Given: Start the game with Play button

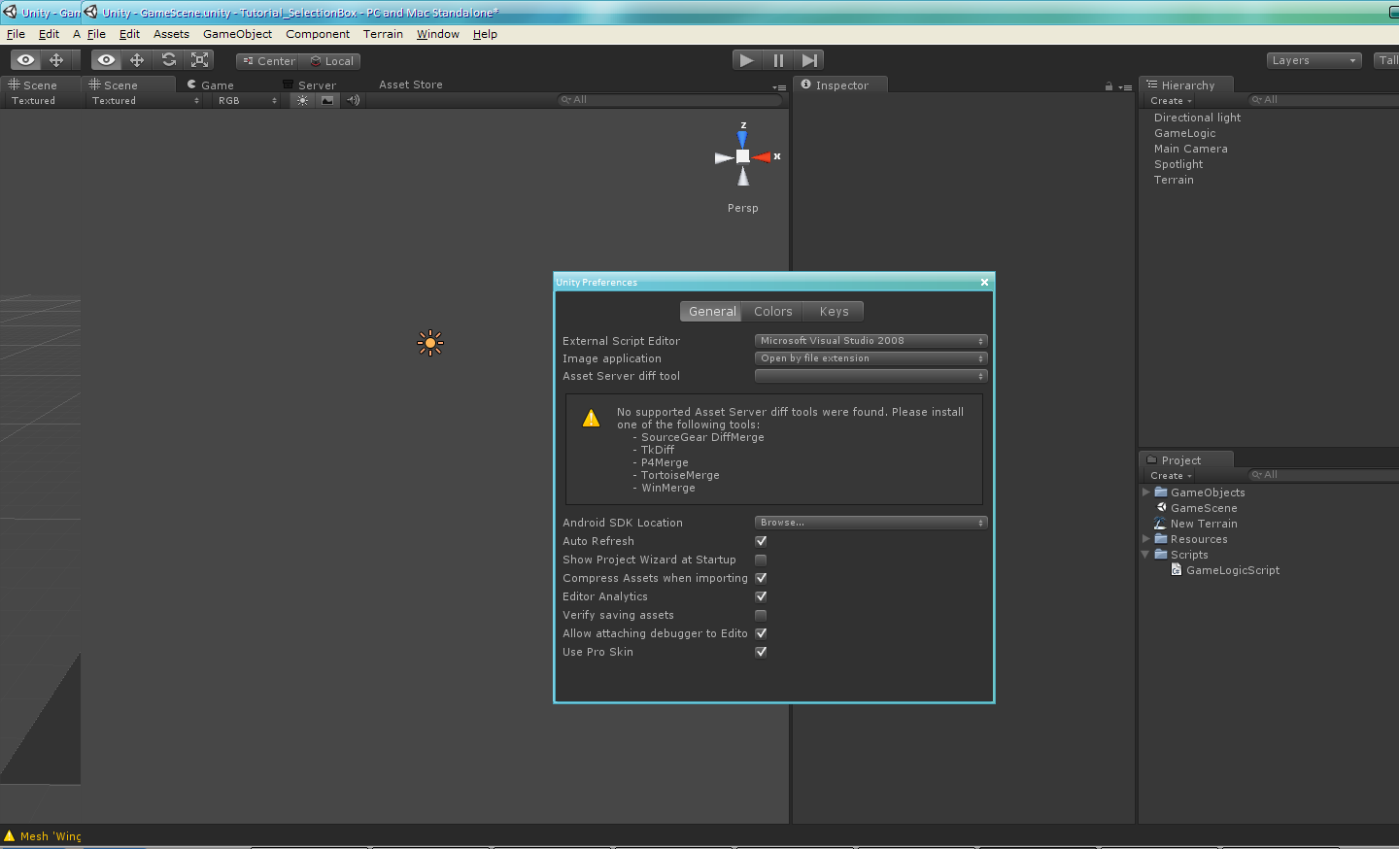Looking at the screenshot, I should click(x=746, y=60).
